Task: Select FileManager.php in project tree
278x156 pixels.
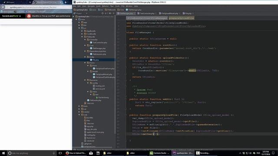Action: click(x=98, y=48)
